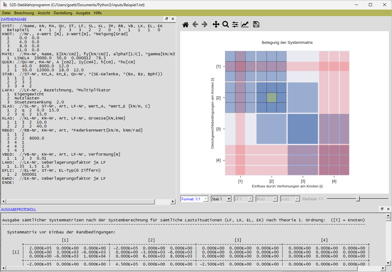392x272 pixels.
Task: Activate the Zoom magnifier tool
Action: [226, 25]
